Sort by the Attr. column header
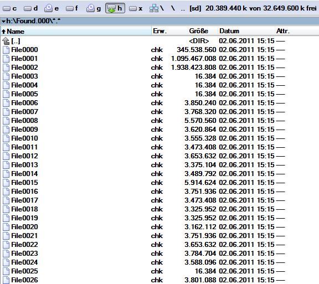The width and height of the screenshot is (319, 284). tap(283, 32)
